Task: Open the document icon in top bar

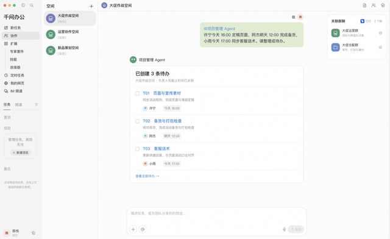Action: [x=364, y=5]
